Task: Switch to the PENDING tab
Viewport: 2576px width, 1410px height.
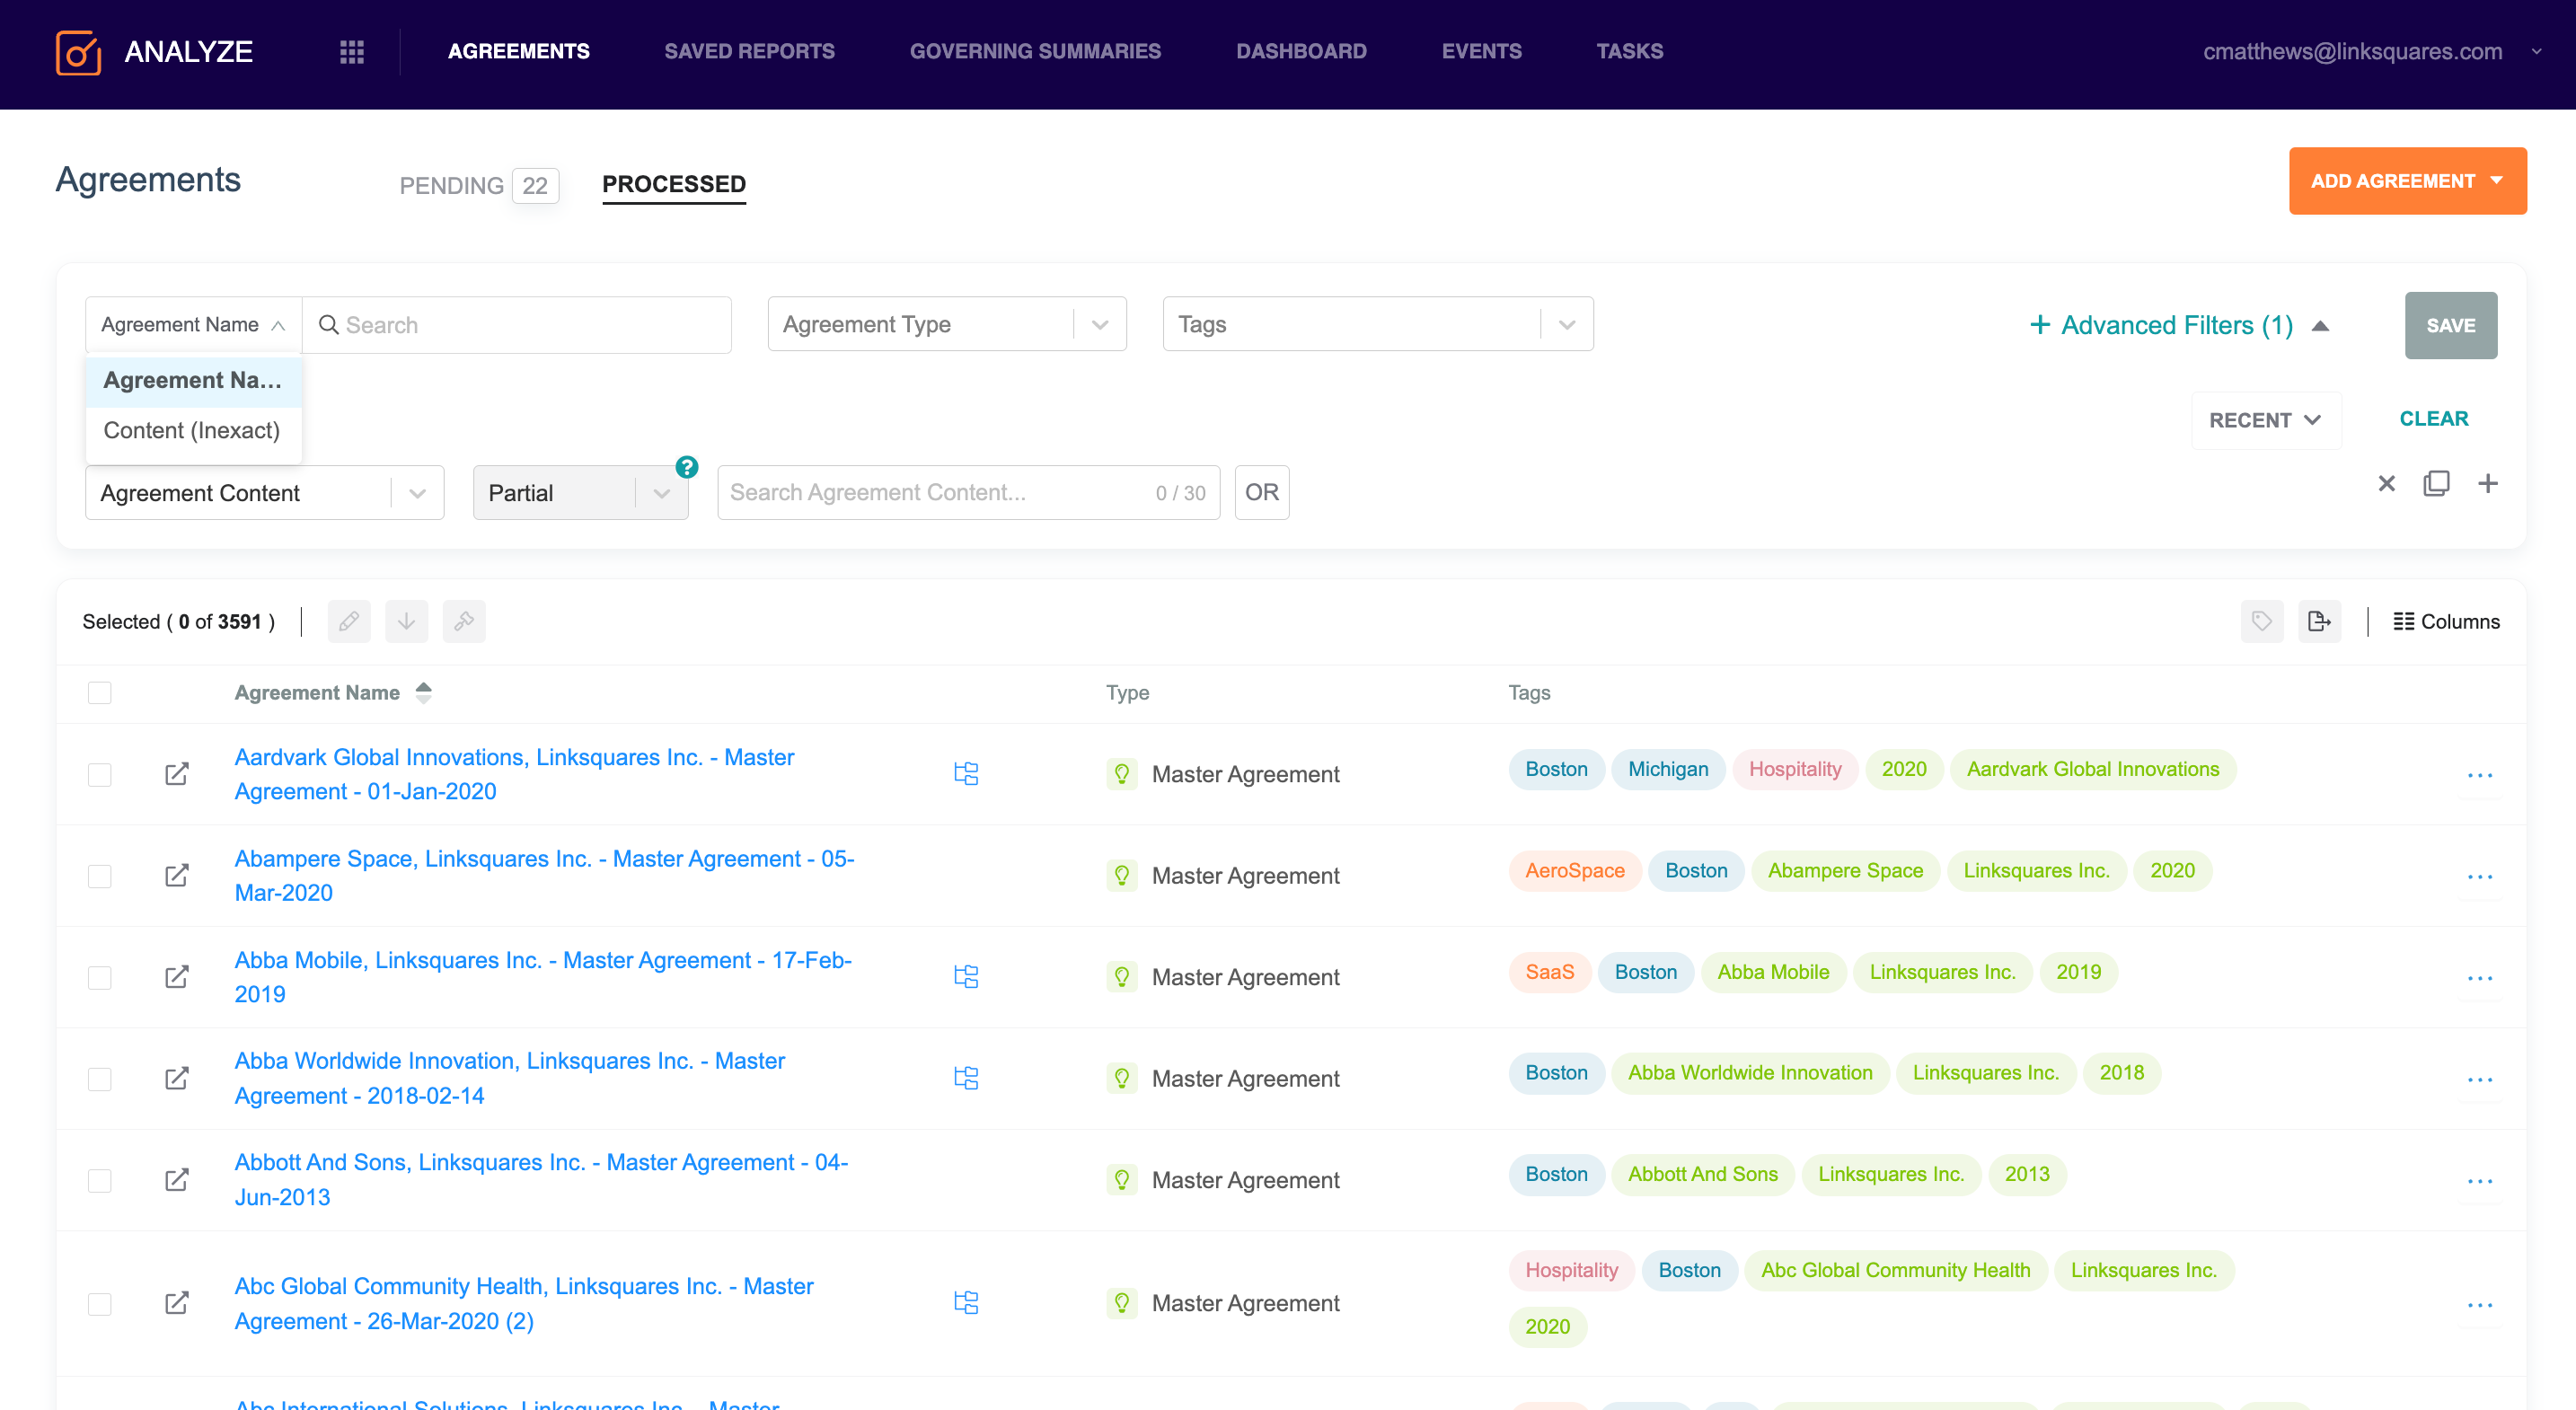Action: [478, 186]
